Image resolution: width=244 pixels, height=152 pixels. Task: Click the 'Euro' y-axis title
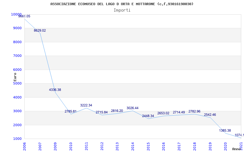coord(15,77)
